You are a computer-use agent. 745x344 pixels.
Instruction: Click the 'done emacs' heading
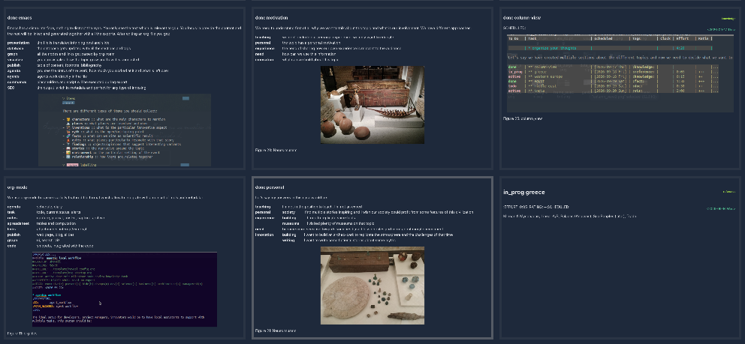coord(20,18)
